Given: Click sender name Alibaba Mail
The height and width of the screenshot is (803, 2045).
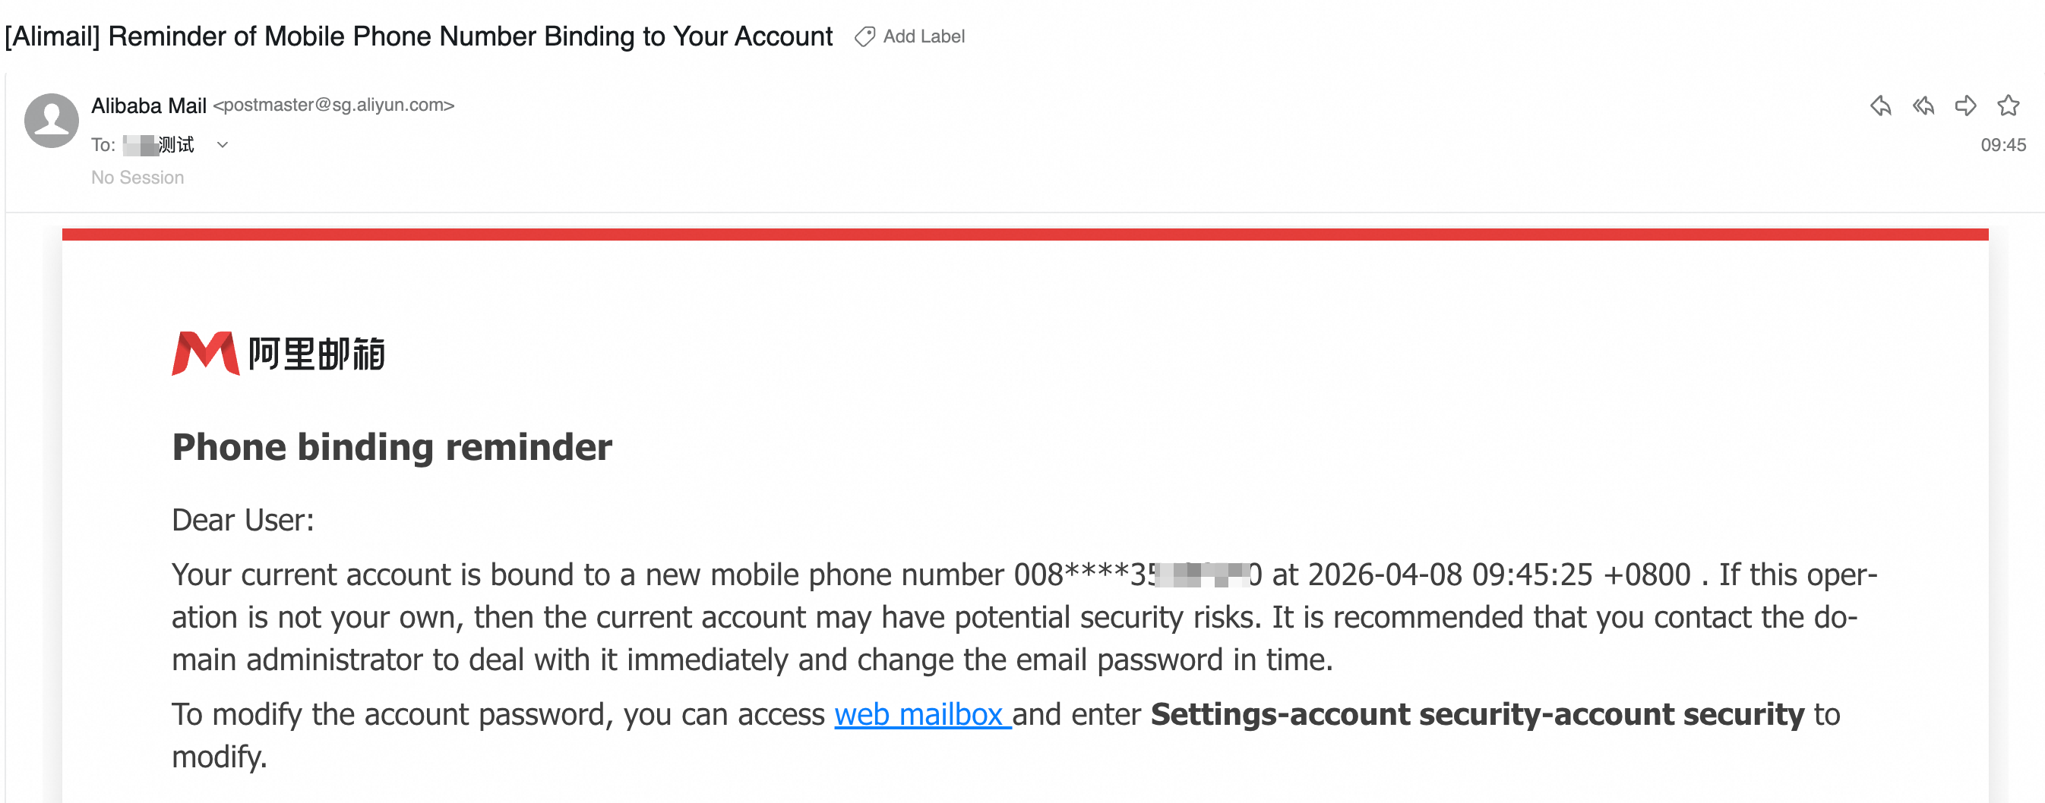Looking at the screenshot, I should (x=148, y=105).
